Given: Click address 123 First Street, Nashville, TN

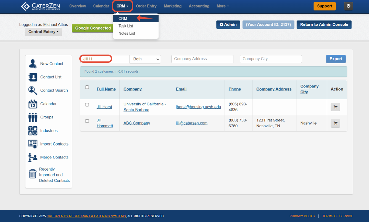Looking at the screenshot, I should coord(270,123).
